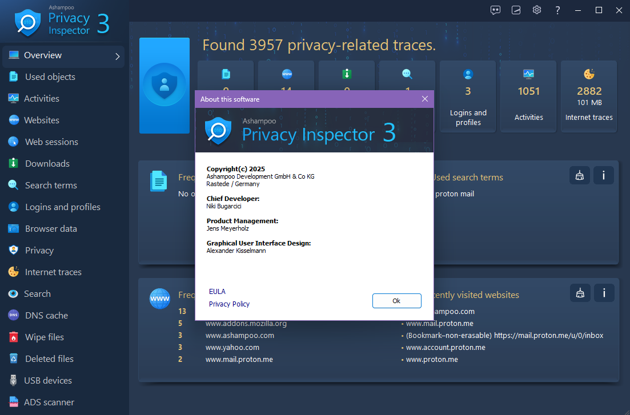The height and width of the screenshot is (415, 630).
Task: Open Activities menu label
Action: click(x=41, y=98)
